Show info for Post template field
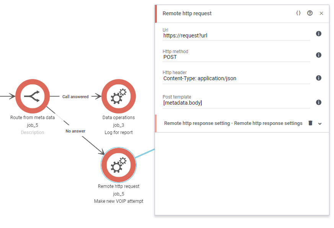The height and width of the screenshot is (228, 334). [318, 102]
